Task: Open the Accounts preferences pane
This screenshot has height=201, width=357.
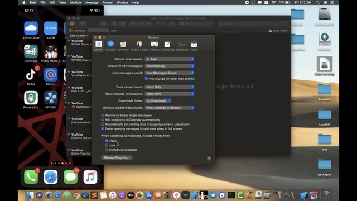Action: coord(110,46)
